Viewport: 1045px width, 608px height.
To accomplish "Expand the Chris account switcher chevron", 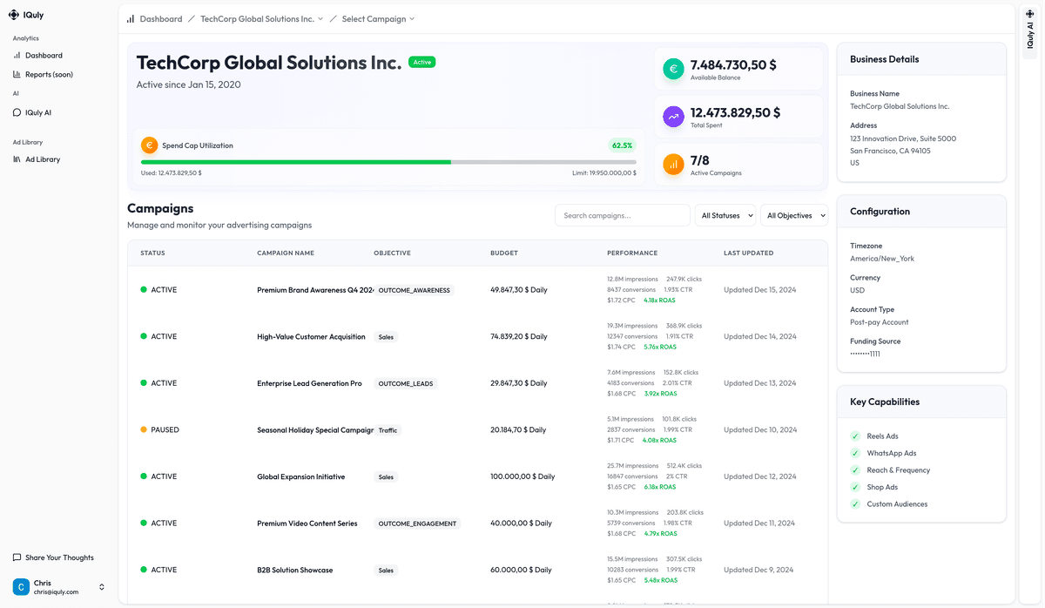I will tap(100, 586).
